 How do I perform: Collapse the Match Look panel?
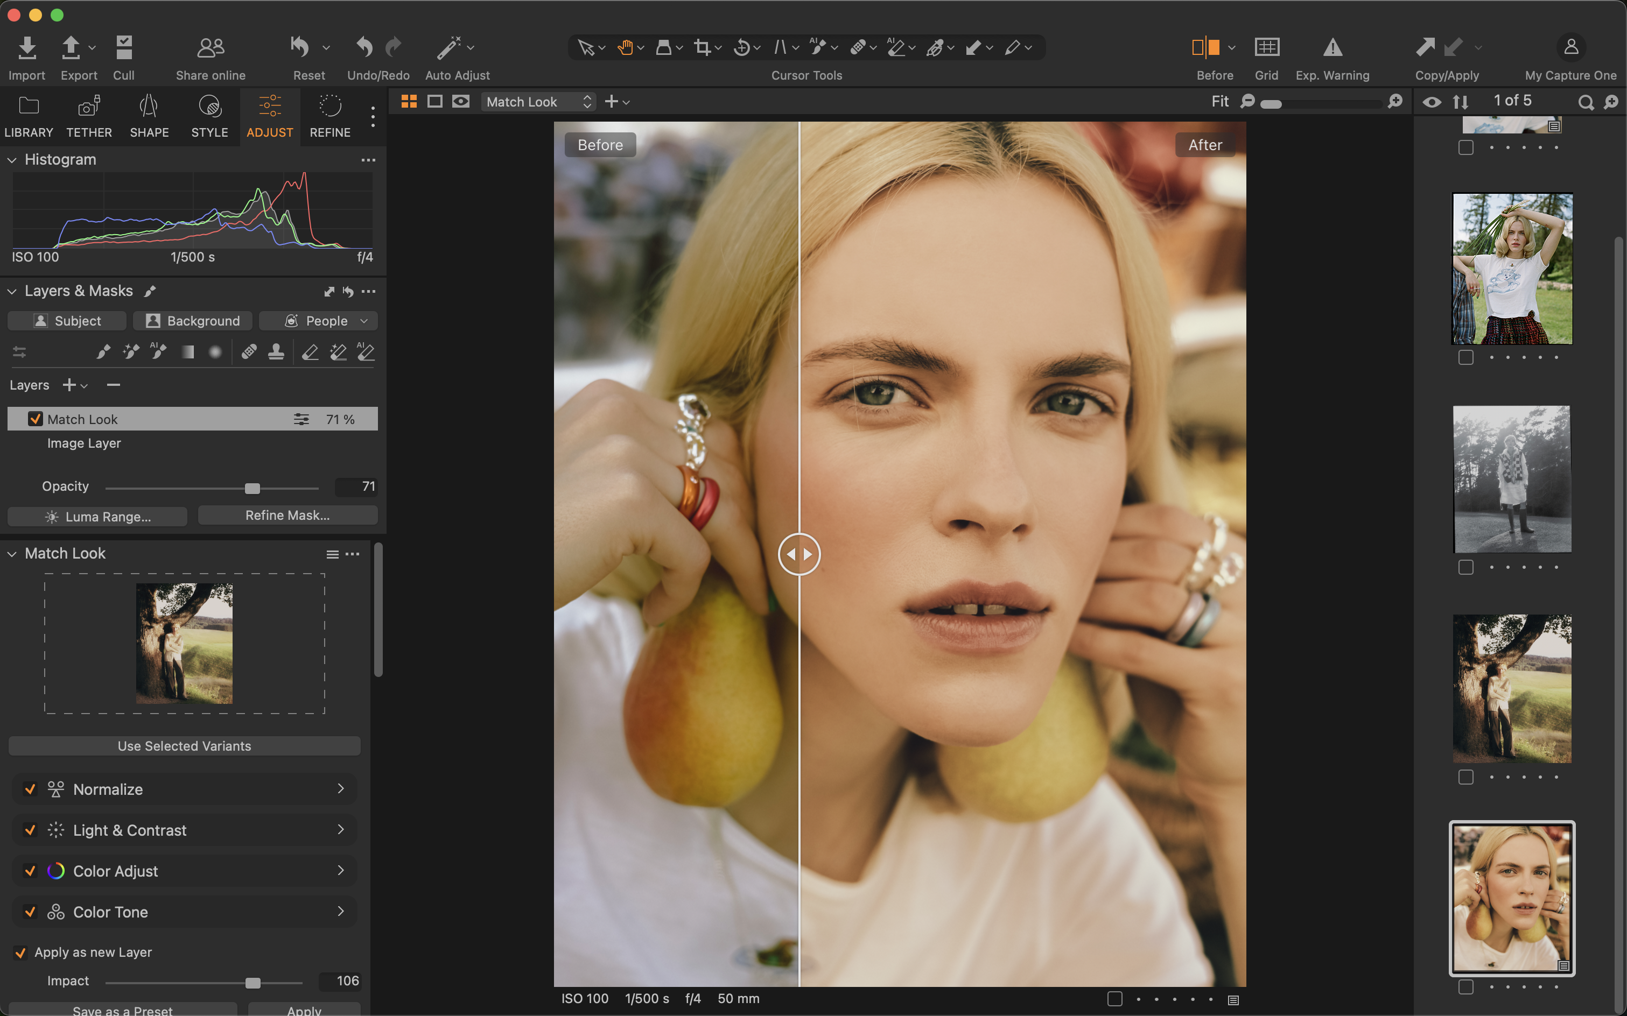pos(11,554)
